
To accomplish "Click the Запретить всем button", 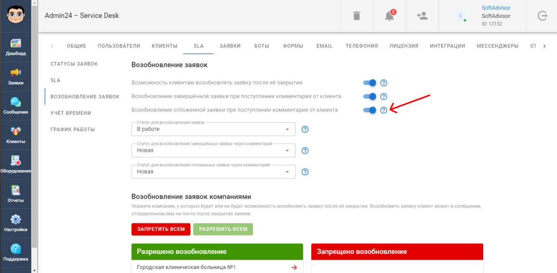I will tap(161, 229).
